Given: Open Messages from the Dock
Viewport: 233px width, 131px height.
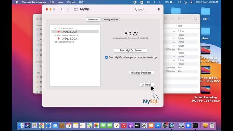Looking at the screenshot, I should tap(103, 126).
